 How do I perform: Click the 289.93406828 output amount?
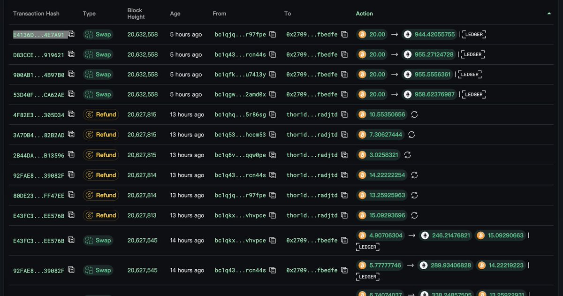[x=446, y=266]
